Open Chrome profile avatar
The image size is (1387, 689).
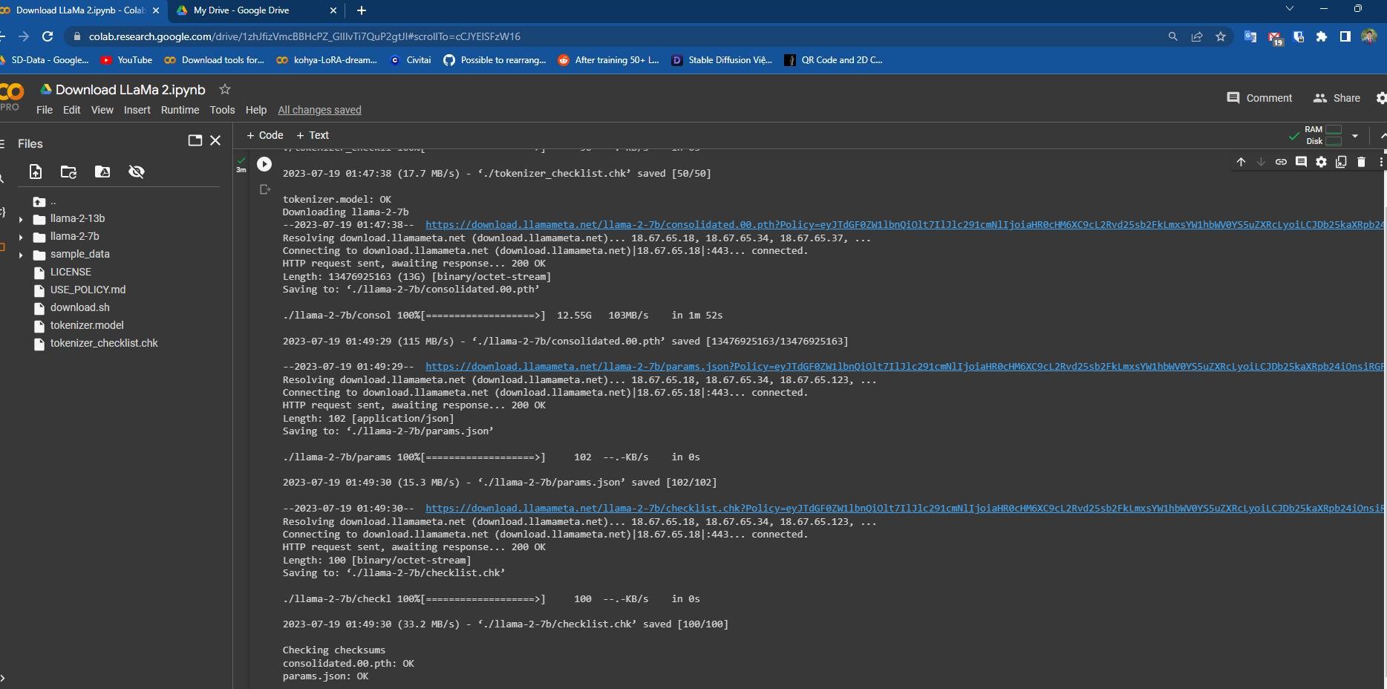(x=1368, y=36)
